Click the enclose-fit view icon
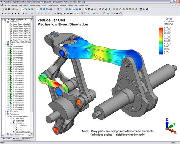The image size is (180, 144). pyautogui.click(x=100, y=9)
